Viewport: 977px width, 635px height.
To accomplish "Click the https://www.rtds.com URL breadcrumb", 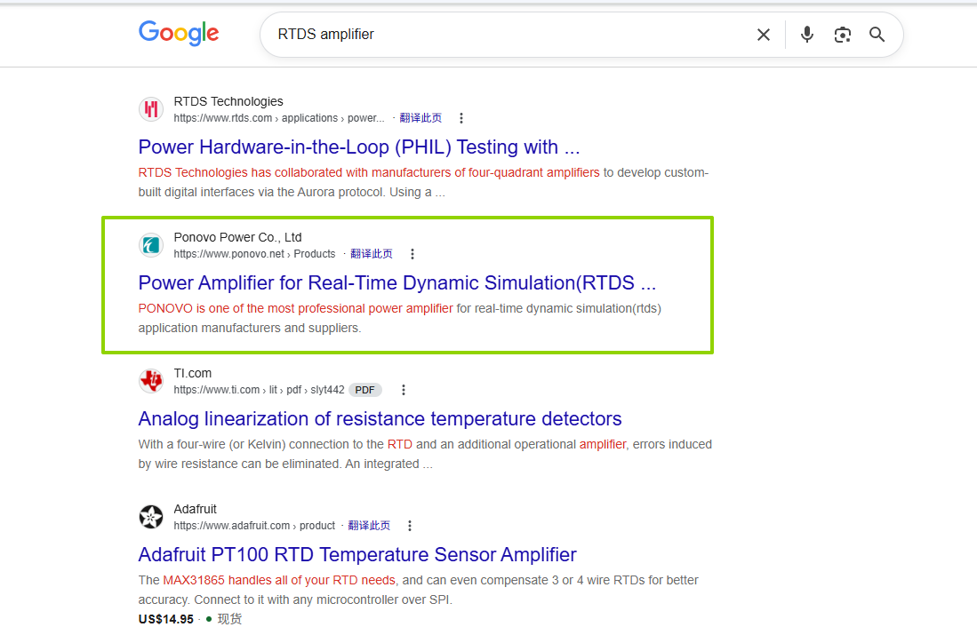I will 279,118.
